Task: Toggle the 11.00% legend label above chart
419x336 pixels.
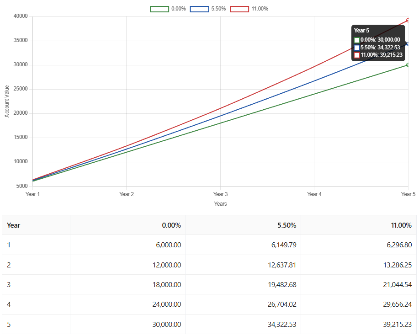Action: coord(260,9)
